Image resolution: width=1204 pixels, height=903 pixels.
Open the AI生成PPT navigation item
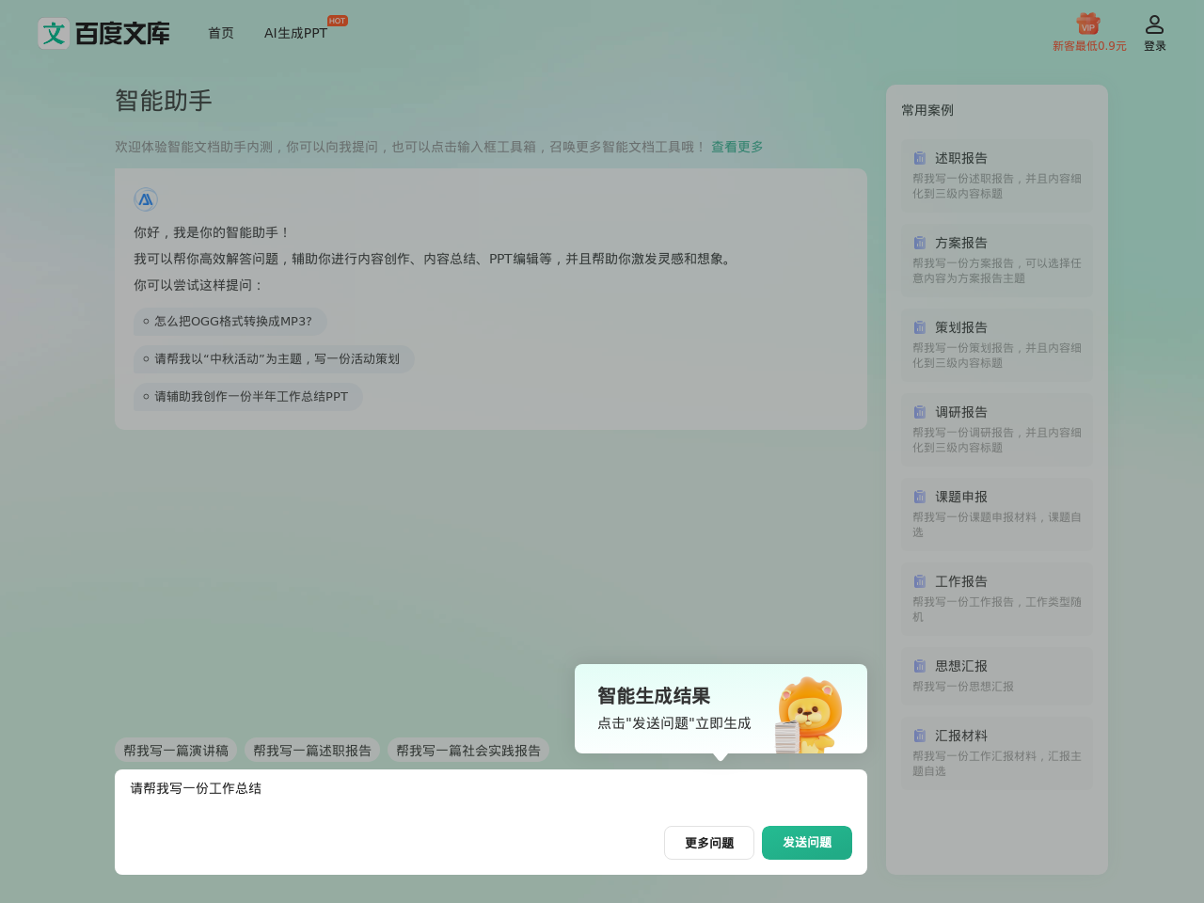pos(295,33)
